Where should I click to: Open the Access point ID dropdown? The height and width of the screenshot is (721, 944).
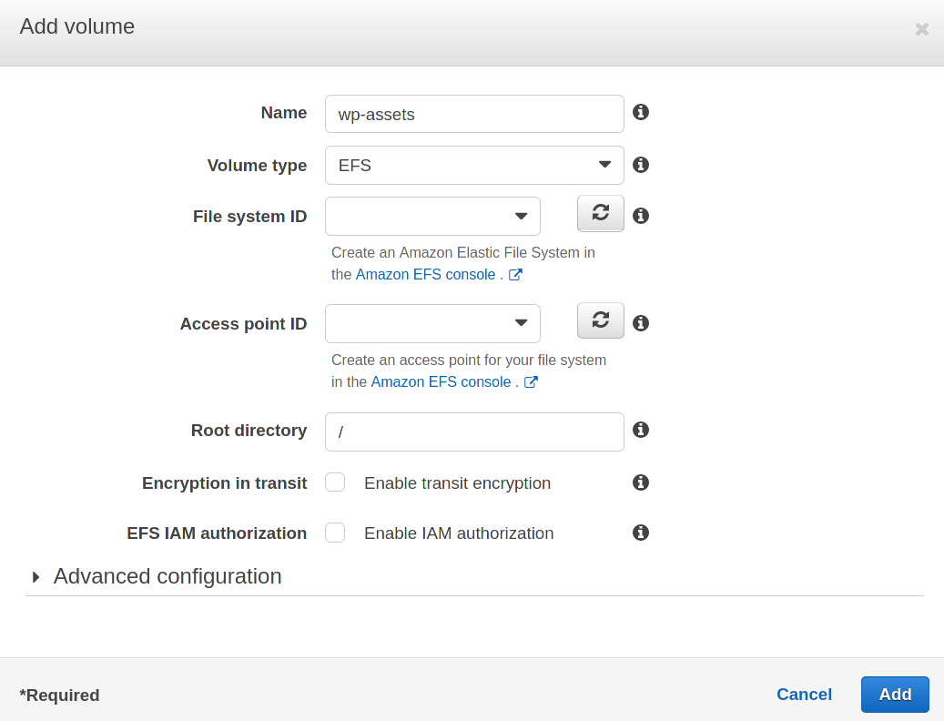click(432, 323)
